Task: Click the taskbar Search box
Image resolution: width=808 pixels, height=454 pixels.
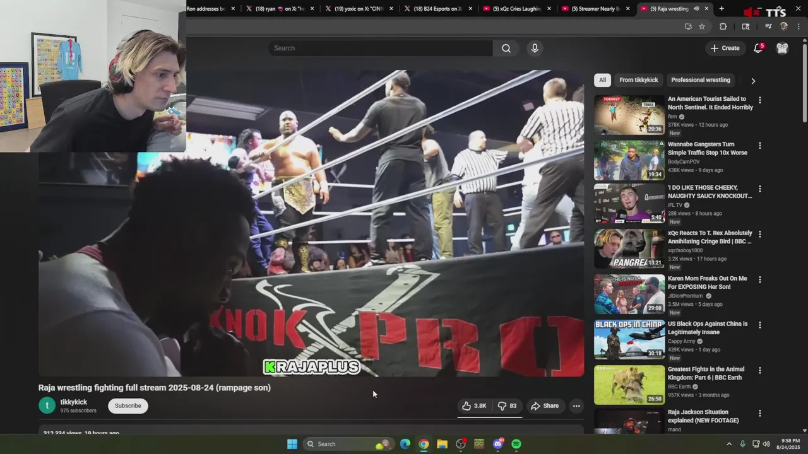Action: (348, 444)
